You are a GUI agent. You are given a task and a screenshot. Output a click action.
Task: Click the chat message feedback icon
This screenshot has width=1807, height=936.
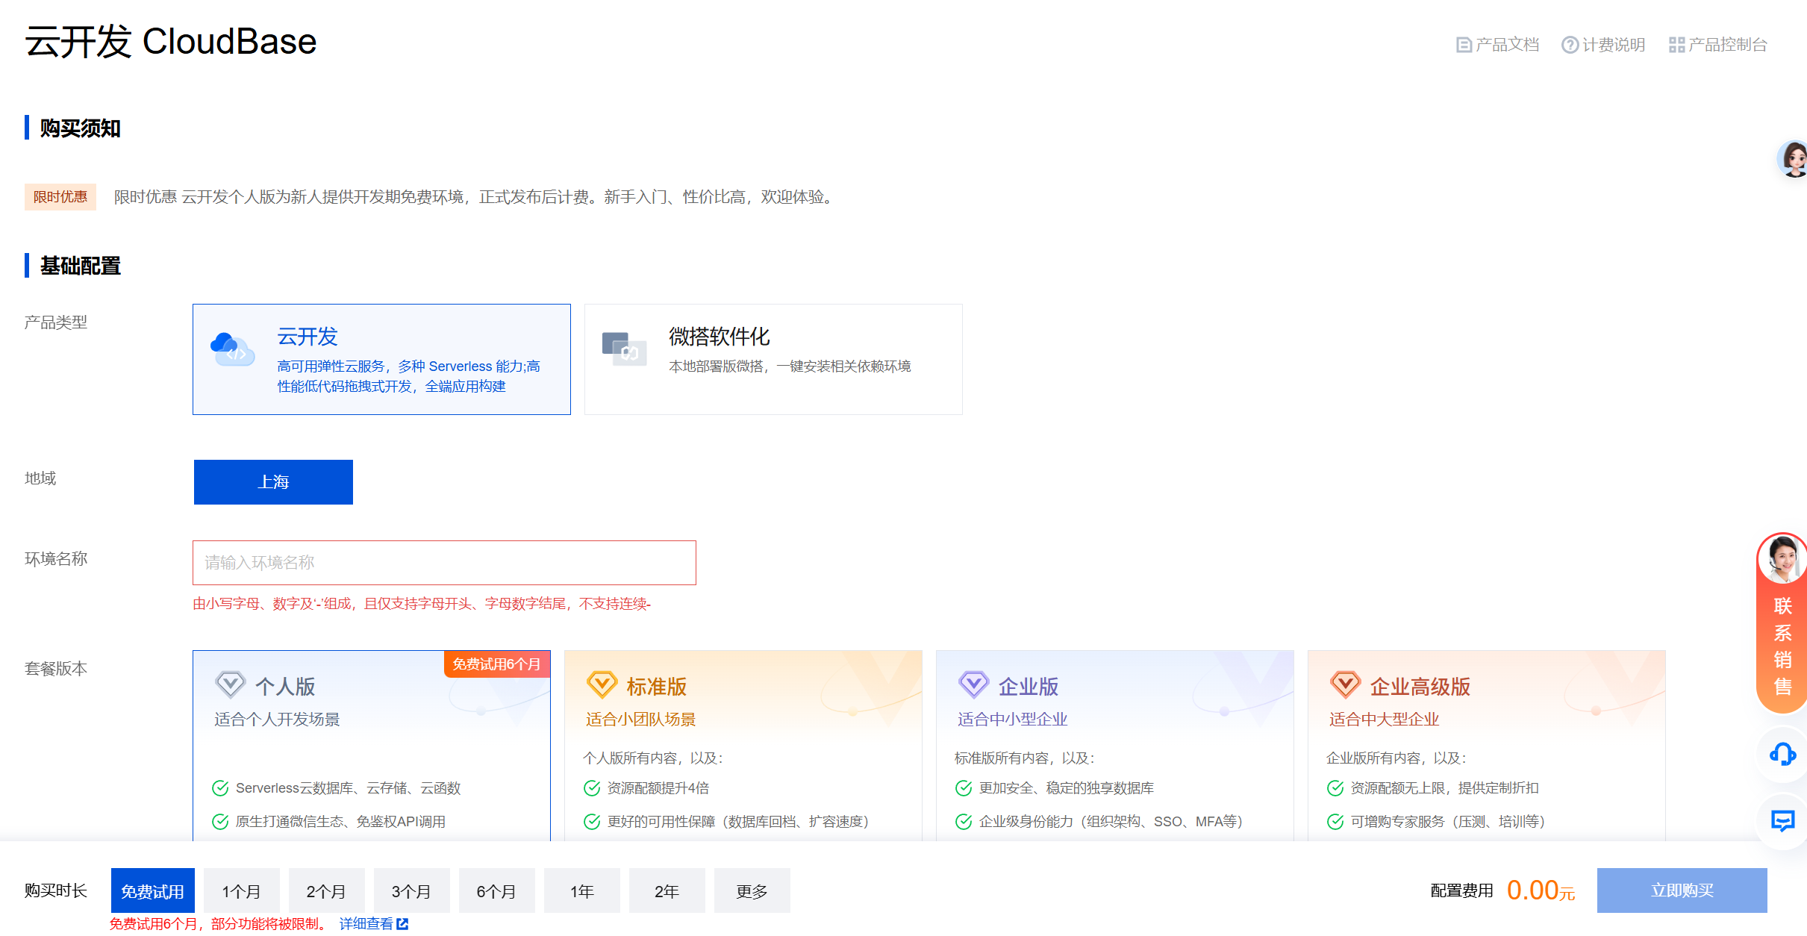click(x=1783, y=820)
